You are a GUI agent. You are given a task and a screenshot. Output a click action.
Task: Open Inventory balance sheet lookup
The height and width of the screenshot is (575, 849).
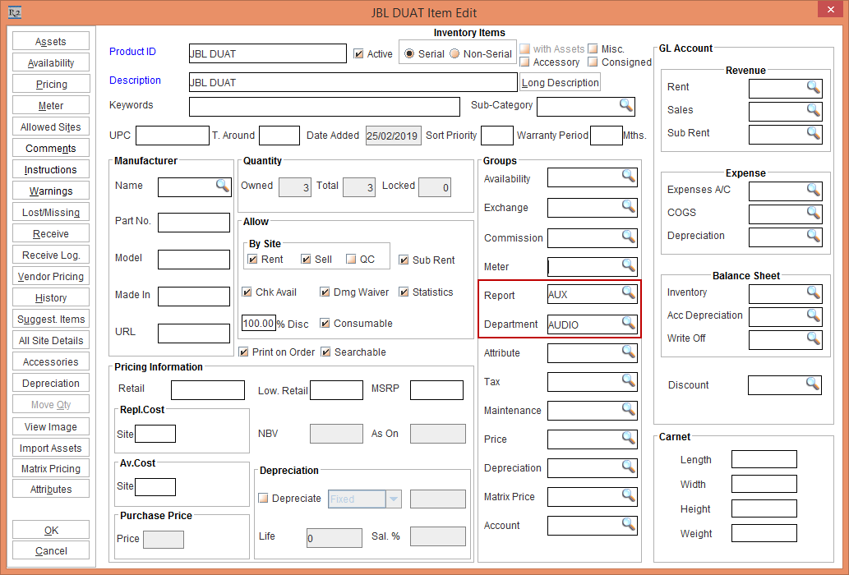point(814,292)
